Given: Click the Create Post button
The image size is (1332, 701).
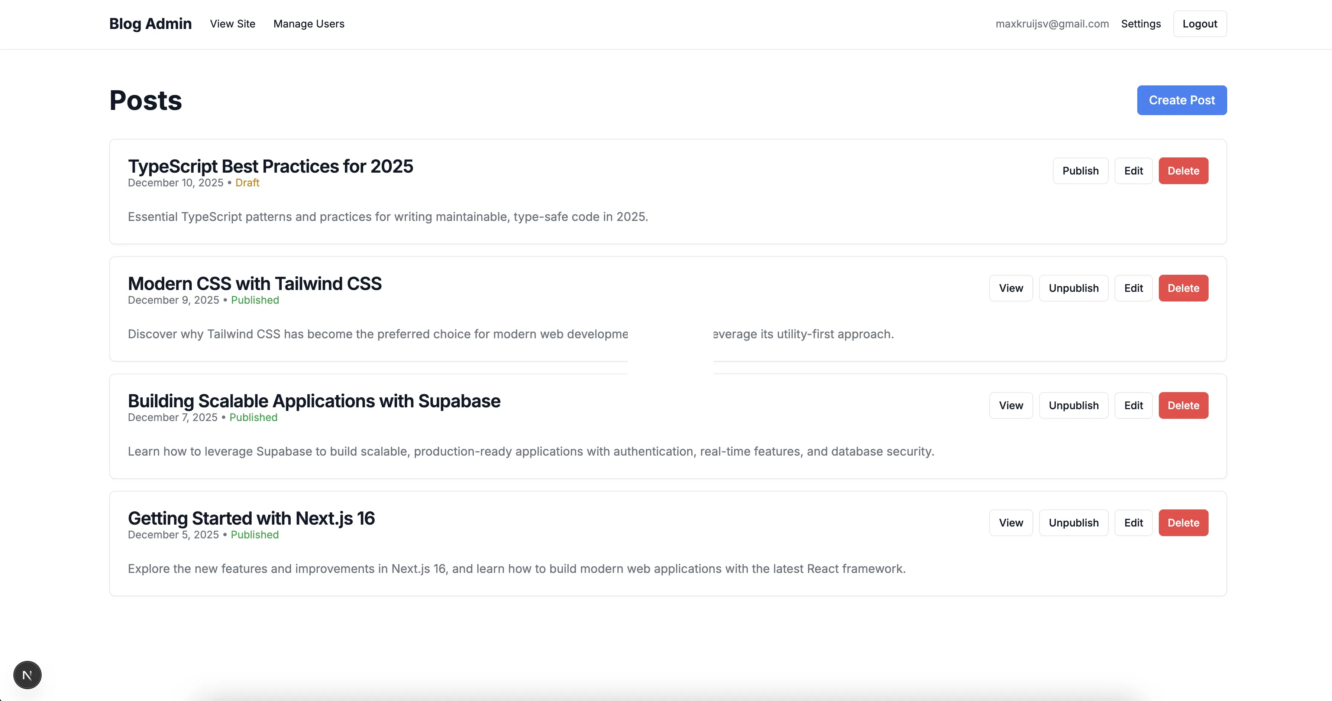Looking at the screenshot, I should [1181, 100].
